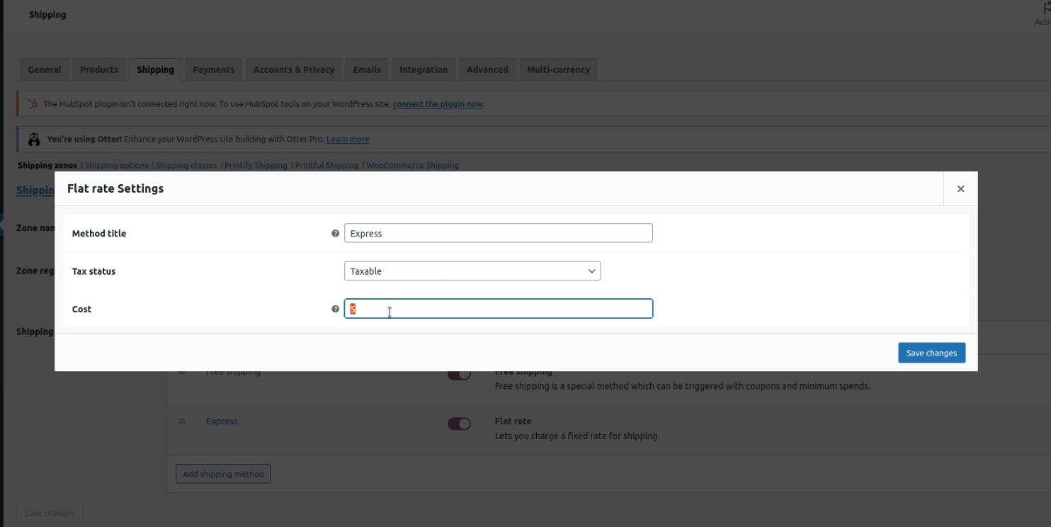This screenshot has width=1051, height=527.
Task: Click the Shipping zones sub-link
Action: pyautogui.click(x=47, y=165)
